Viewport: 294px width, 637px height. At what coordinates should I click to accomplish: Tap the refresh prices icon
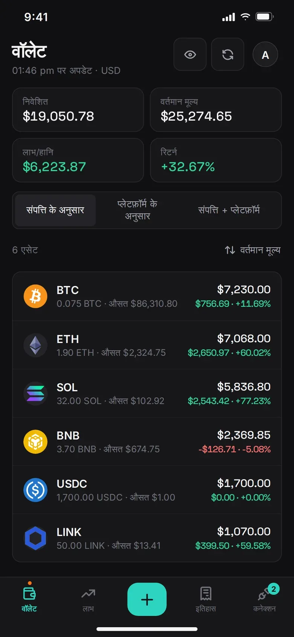(228, 55)
